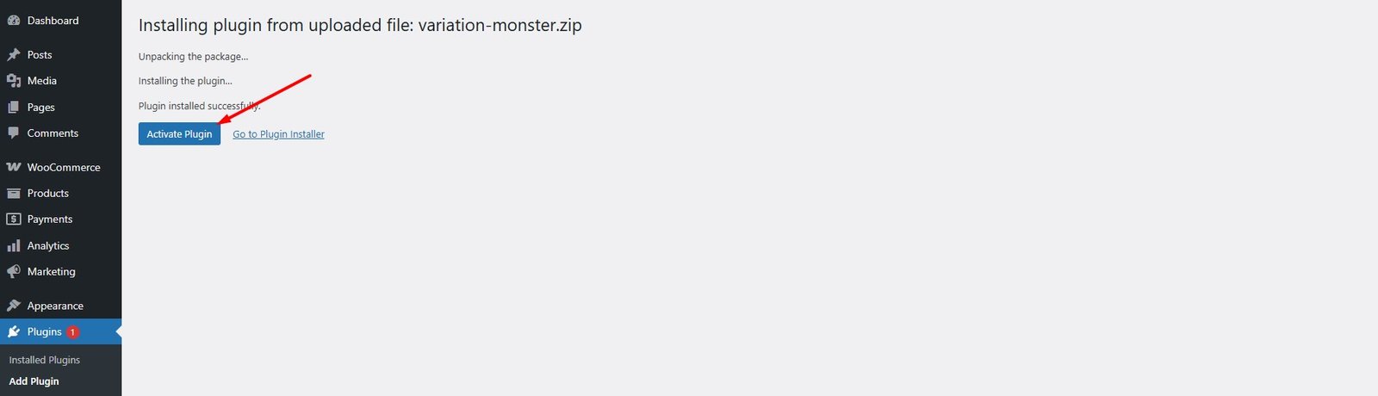
Task: Select the Add Plugin submenu item
Action: pyautogui.click(x=34, y=381)
